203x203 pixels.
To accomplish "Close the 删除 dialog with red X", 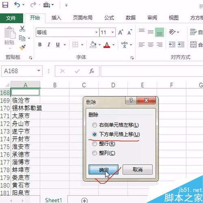I will 146,100.
